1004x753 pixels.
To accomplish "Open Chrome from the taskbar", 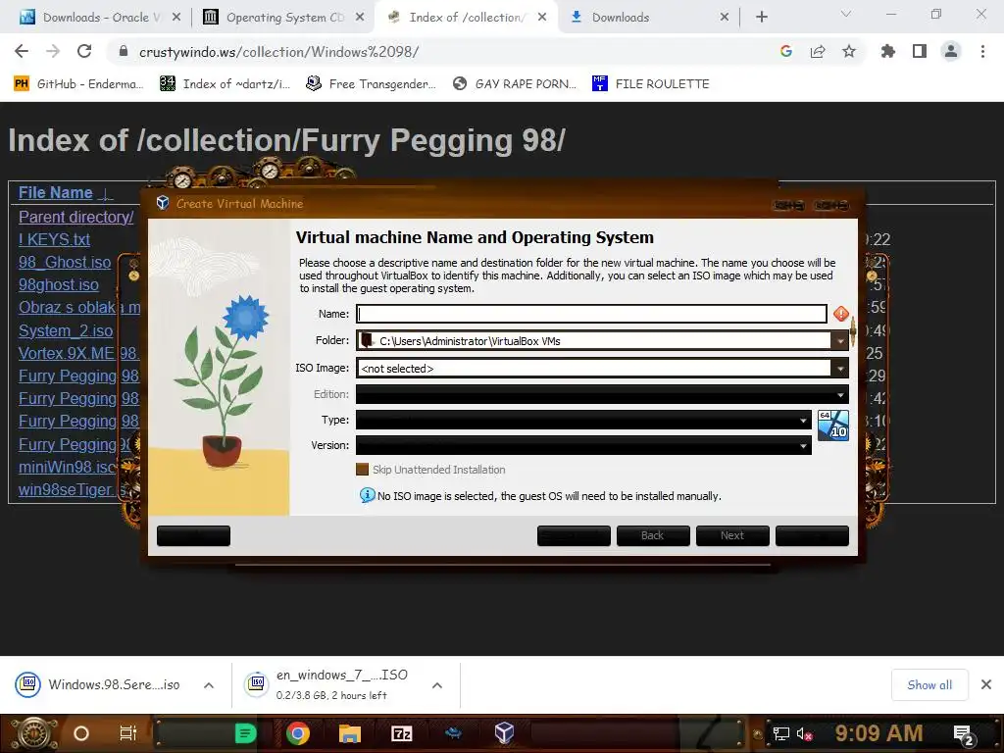I will [298, 733].
